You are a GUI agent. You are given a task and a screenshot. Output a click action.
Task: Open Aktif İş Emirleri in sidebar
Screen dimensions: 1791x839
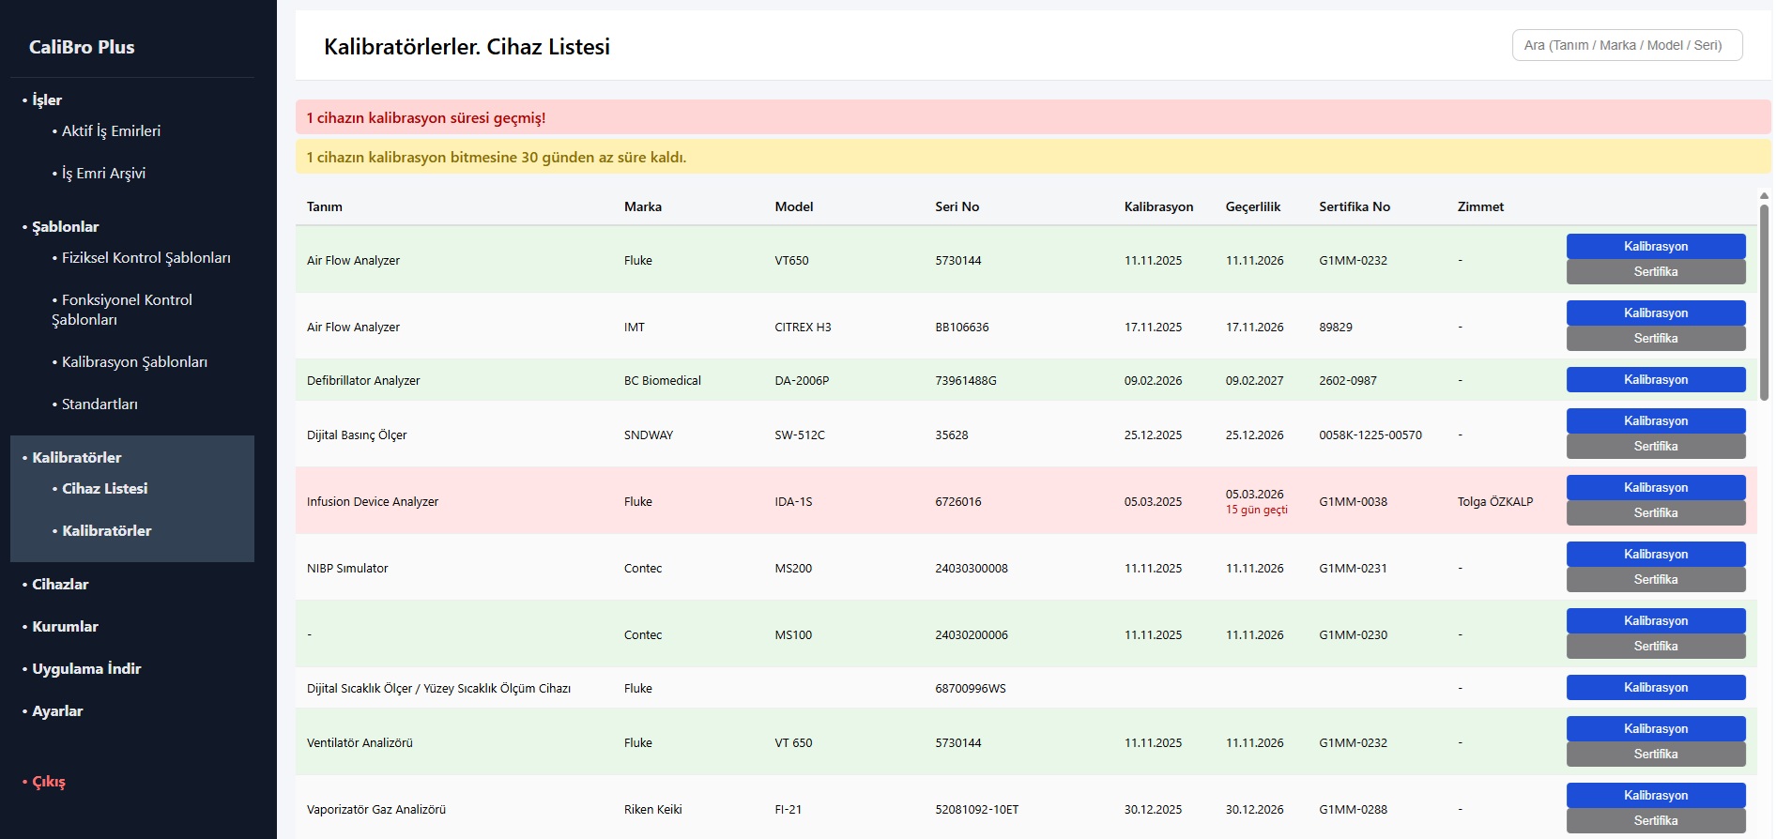point(111,131)
